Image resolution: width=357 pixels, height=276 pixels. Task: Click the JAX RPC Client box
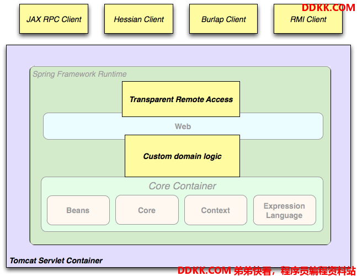tap(54, 19)
